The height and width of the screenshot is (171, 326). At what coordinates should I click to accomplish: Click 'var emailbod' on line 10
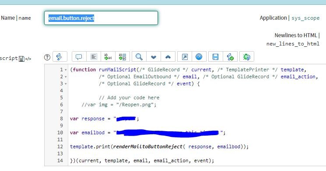88,133
